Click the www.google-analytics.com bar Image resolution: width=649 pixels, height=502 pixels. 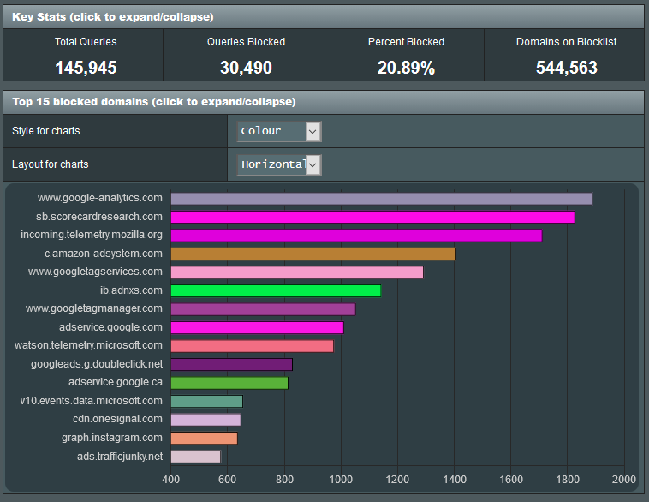coord(381,199)
